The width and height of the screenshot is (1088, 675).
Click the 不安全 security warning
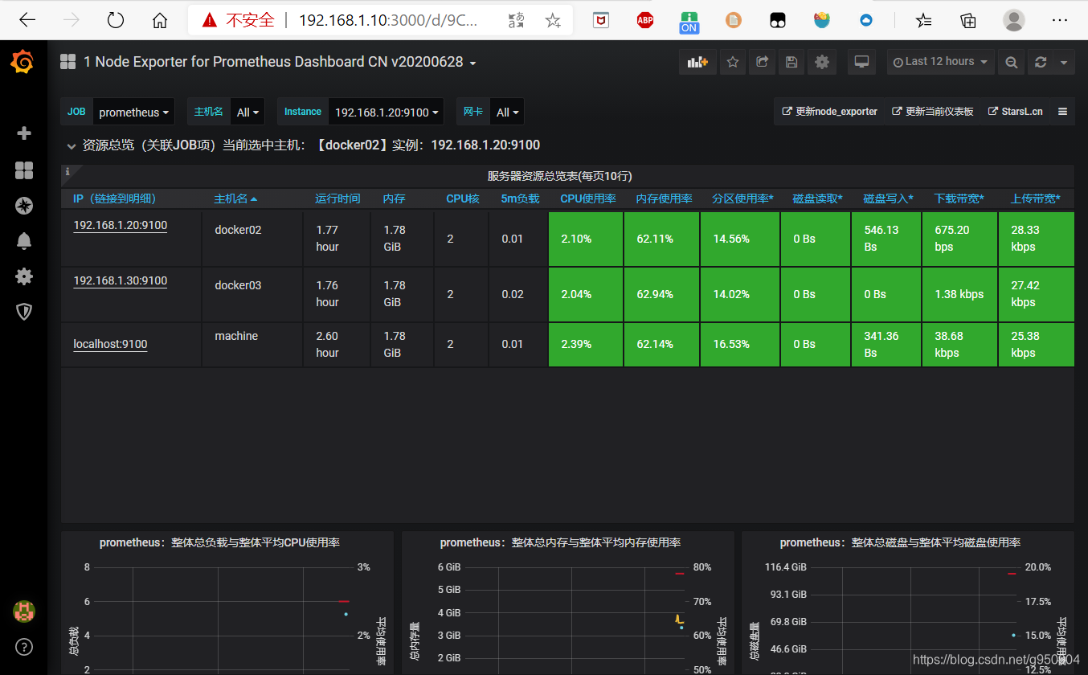point(239,20)
